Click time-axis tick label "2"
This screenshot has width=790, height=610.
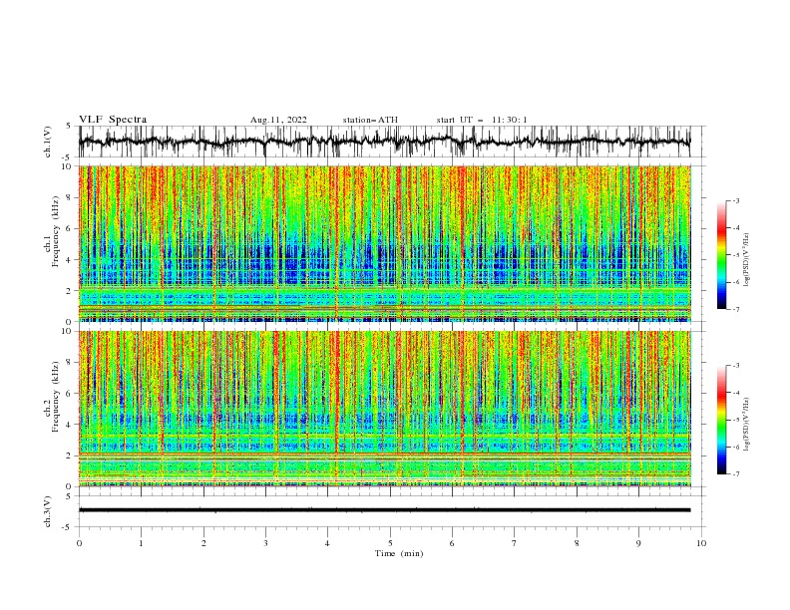point(203,543)
